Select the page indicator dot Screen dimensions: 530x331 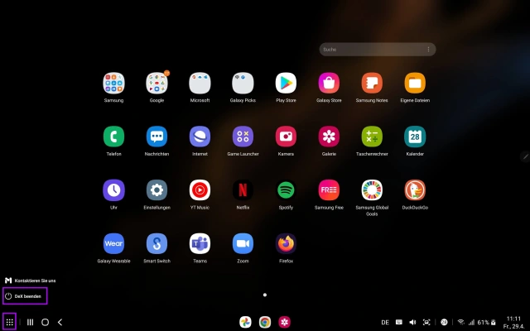pos(265,295)
